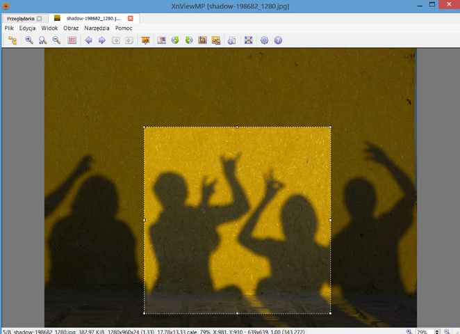
Task: Expand the Obraz menu
Action: (x=71, y=29)
